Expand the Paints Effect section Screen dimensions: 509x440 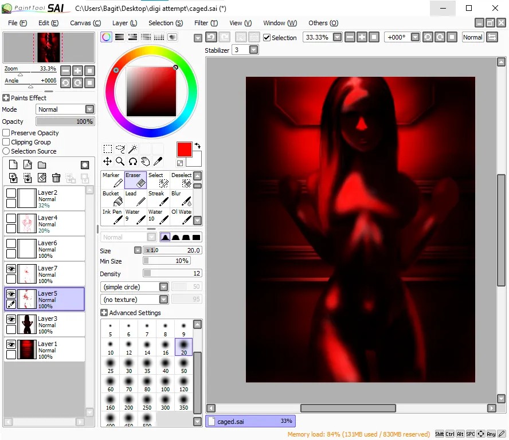pos(6,97)
